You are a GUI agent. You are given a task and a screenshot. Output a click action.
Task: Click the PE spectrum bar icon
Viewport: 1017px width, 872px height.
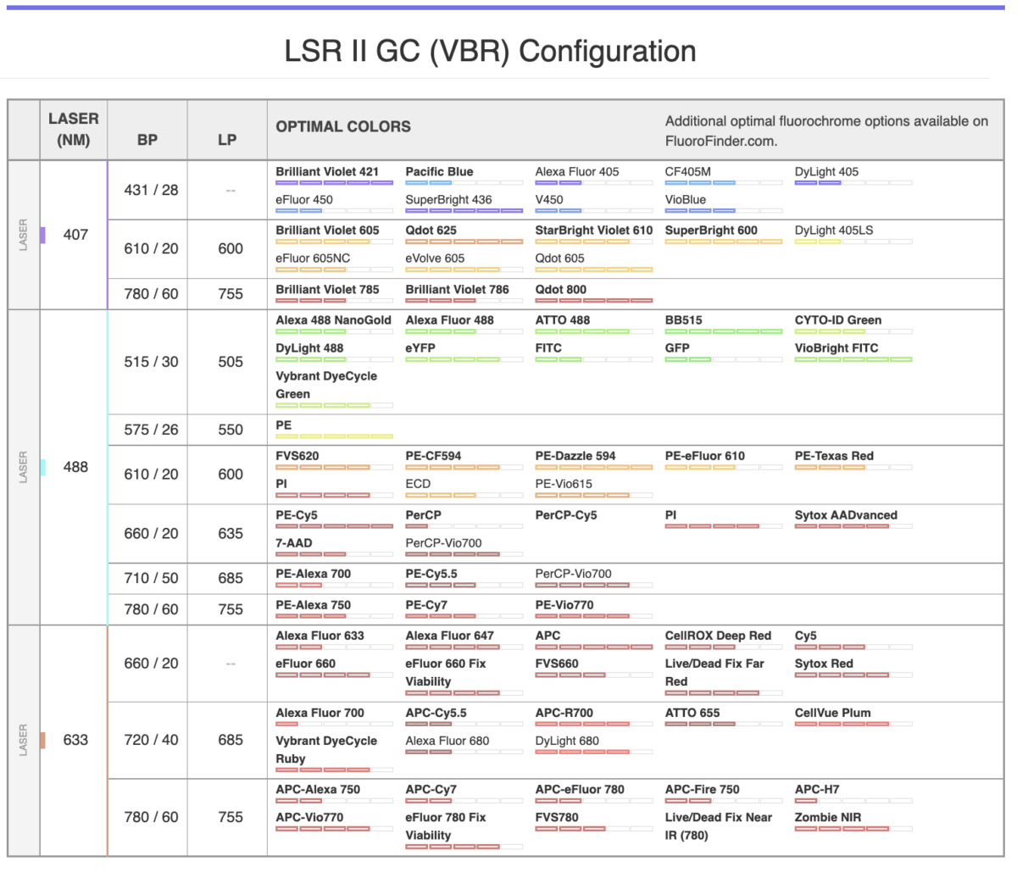tap(333, 436)
